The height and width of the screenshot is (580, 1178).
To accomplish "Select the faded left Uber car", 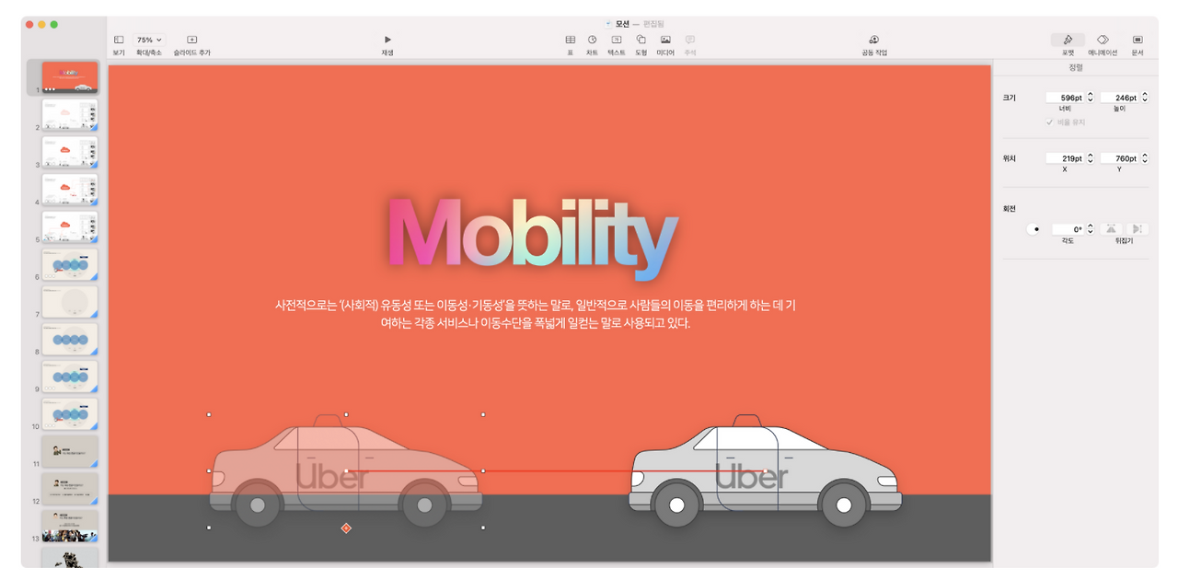I will point(346,471).
